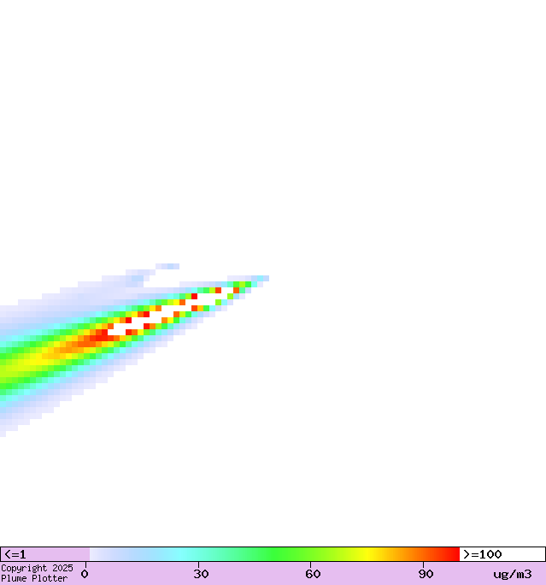546x585 pixels.
Task: Click the "<=1" legend box
Action: 44,554
